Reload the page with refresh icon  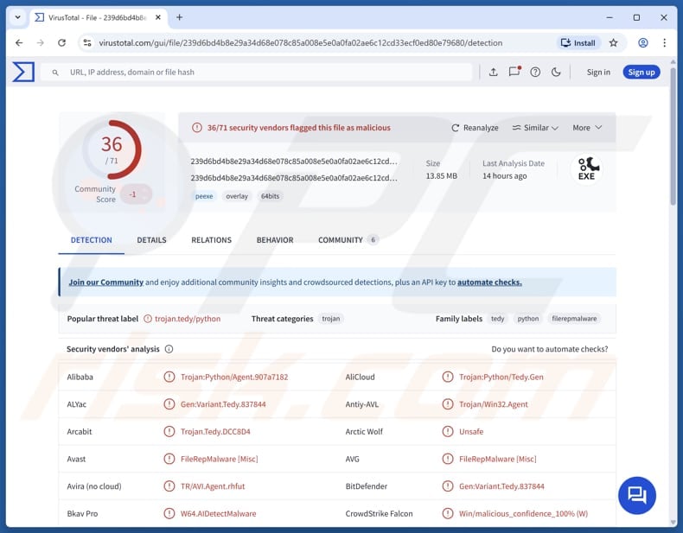pyautogui.click(x=61, y=42)
